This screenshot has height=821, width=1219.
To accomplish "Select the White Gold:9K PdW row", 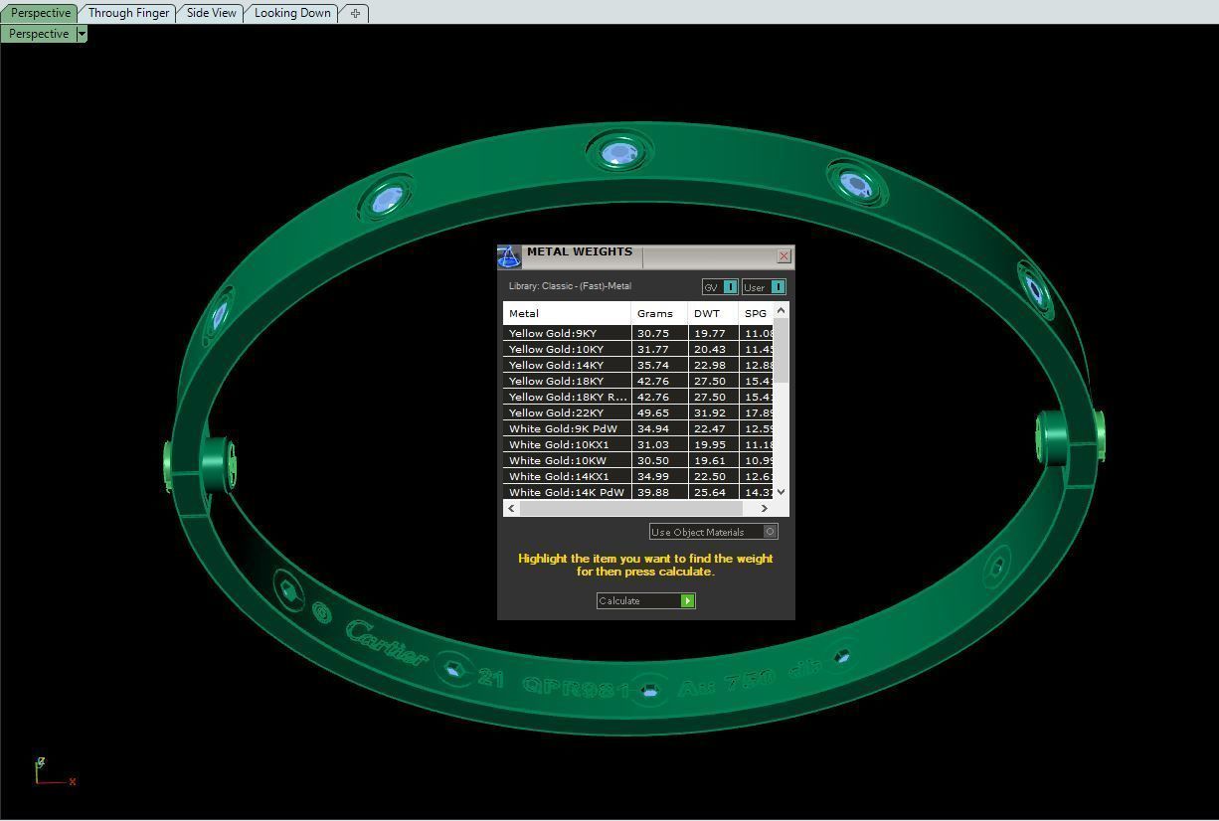I will [637, 428].
